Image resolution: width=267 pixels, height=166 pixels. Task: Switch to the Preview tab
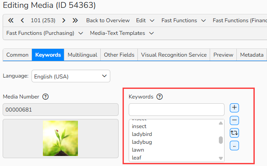point(223,55)
